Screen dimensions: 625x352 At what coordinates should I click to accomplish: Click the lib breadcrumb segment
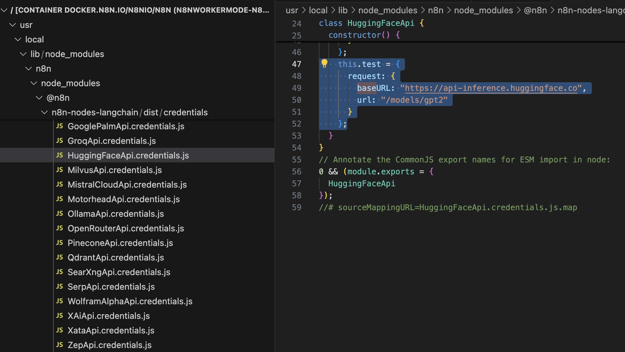343,10
